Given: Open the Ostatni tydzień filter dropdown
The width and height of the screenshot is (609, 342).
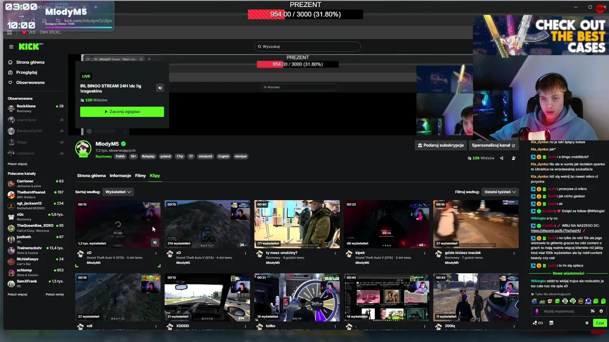Looking at the screenshot, I should pos(500,192).
